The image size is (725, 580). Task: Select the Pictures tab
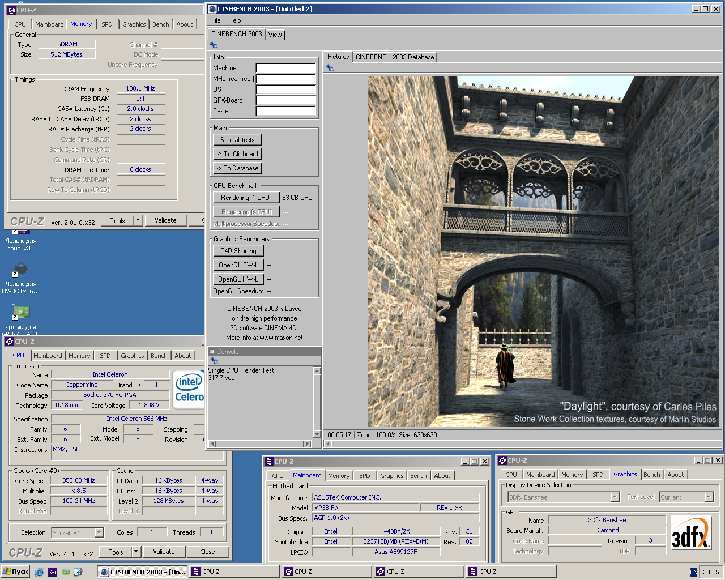338,57
